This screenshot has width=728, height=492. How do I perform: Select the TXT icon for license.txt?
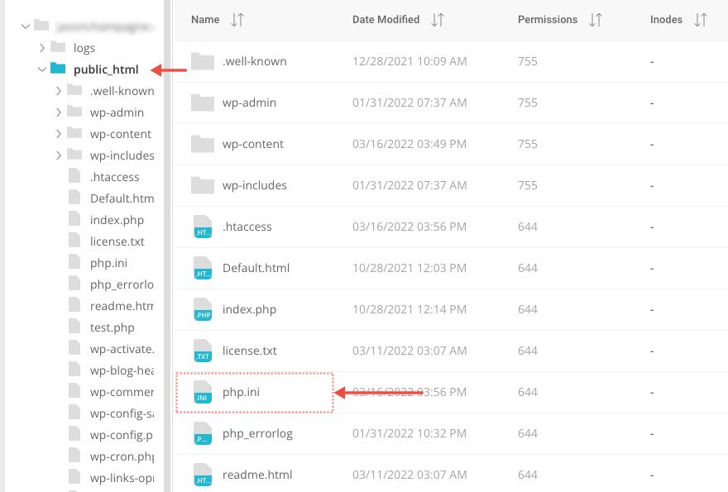pos(203,351)
